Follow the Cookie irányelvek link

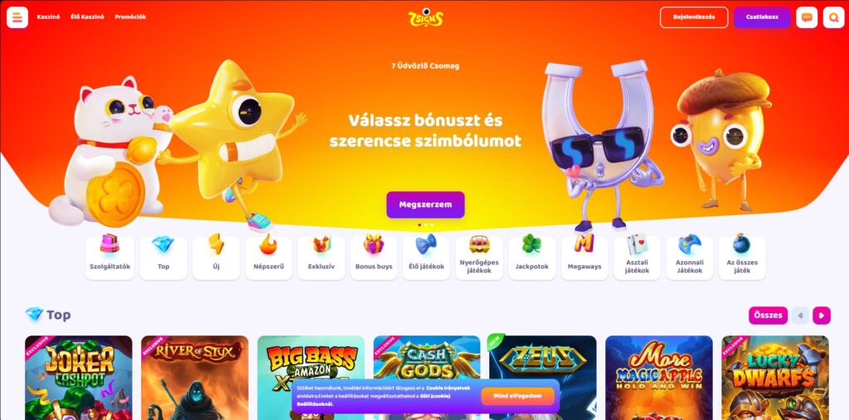point(448,388)
